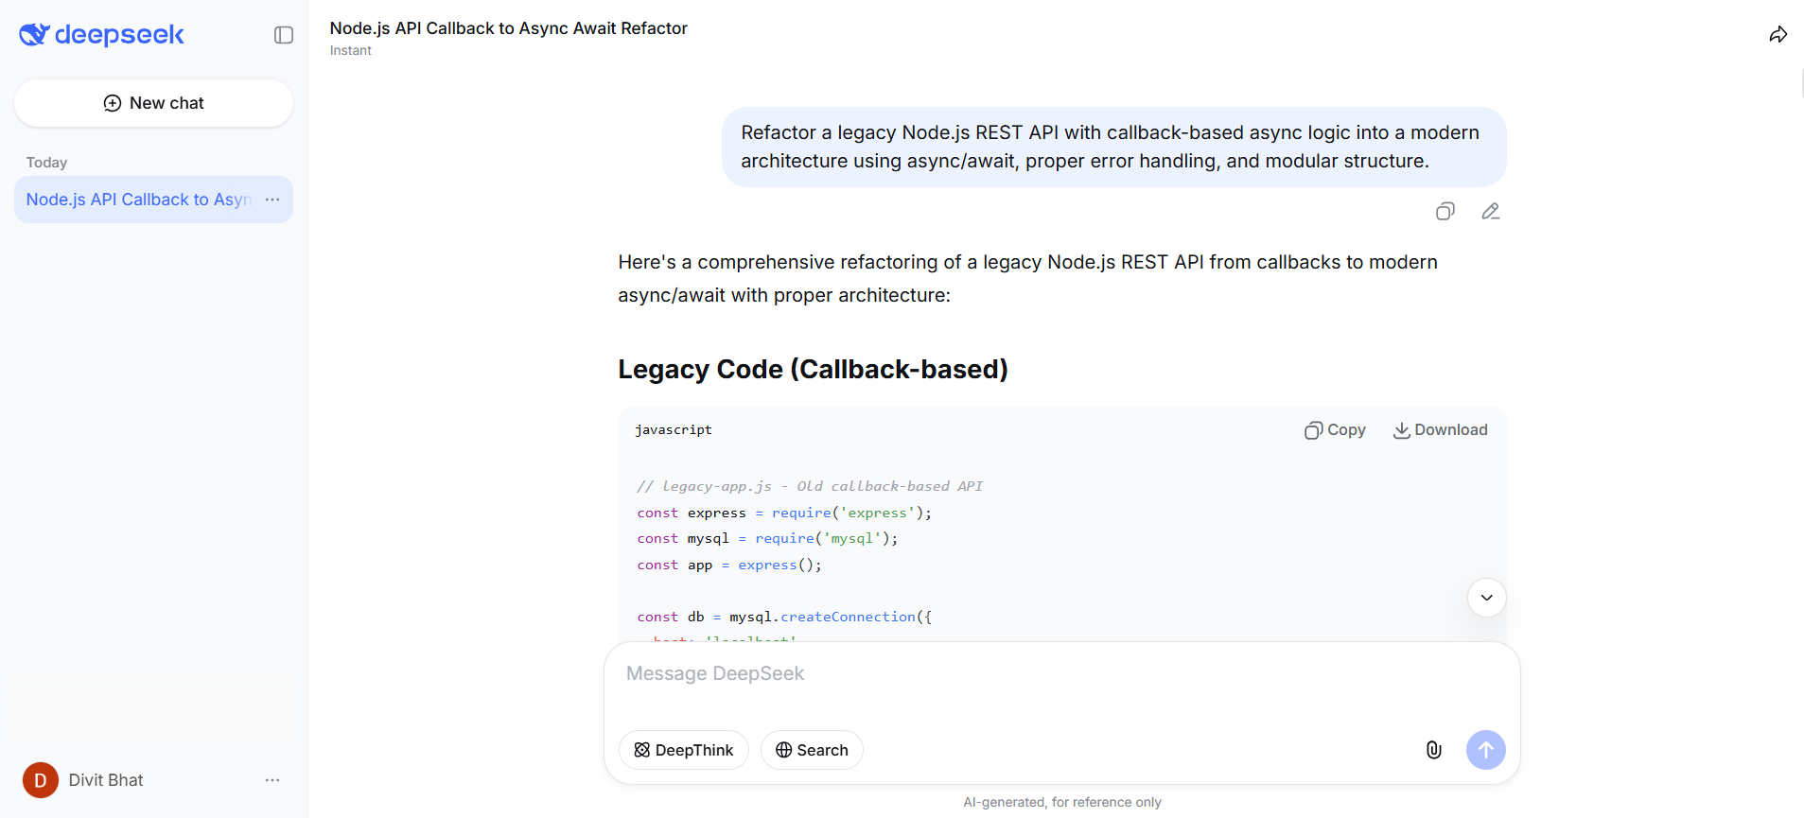
Task: Click the const express require line
Action: click(x=784, y=513)
